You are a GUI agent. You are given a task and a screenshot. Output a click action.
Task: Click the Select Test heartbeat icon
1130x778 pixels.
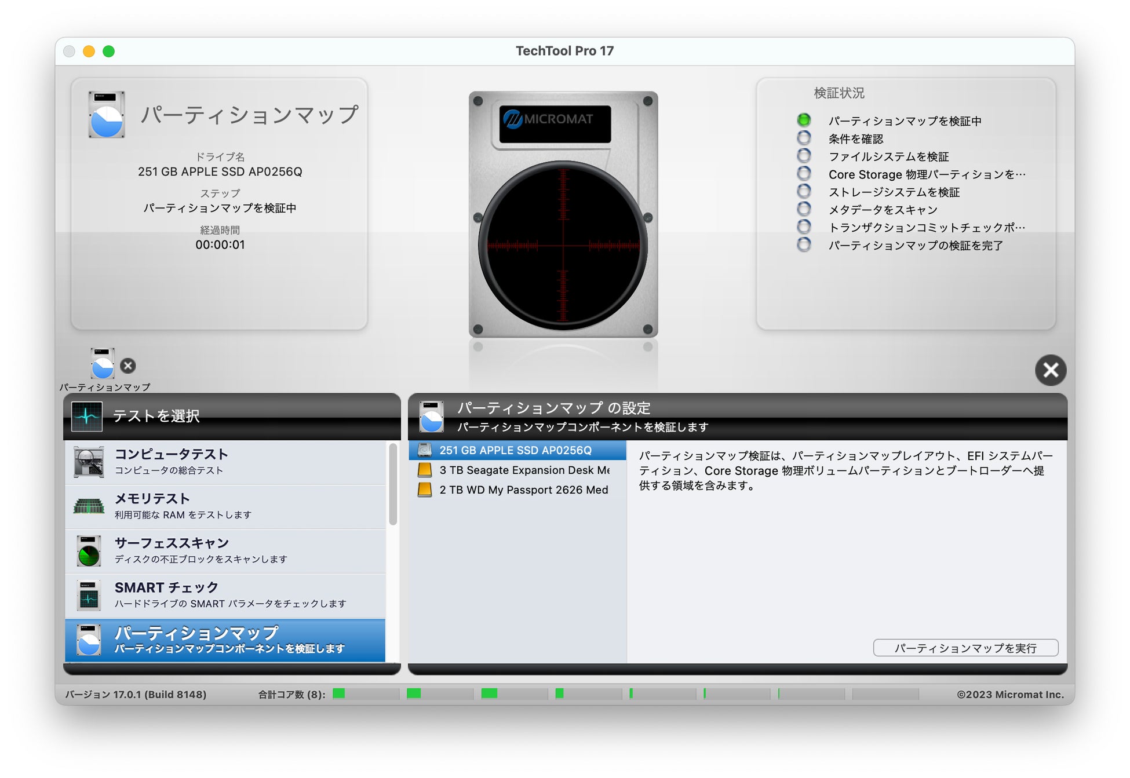pos(87,416)
